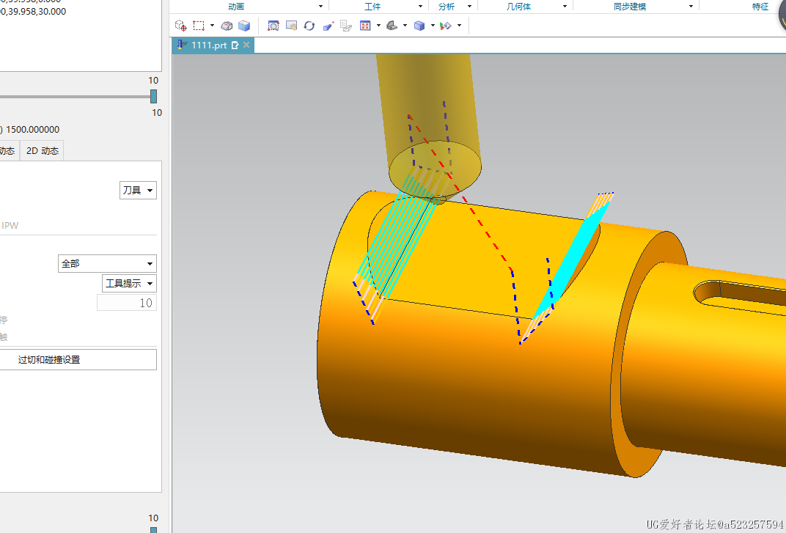
Task: Click the shaded blue cube display icon
Action: 244,26
